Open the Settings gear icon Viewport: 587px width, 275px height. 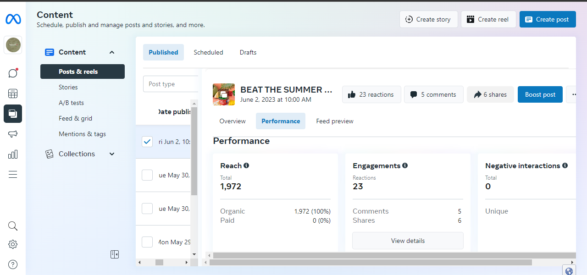pyautogui.click(x=13, y=244)
